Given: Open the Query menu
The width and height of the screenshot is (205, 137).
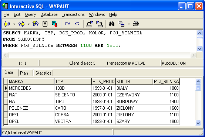Looking at the screenshot, I should pos(30,14).
